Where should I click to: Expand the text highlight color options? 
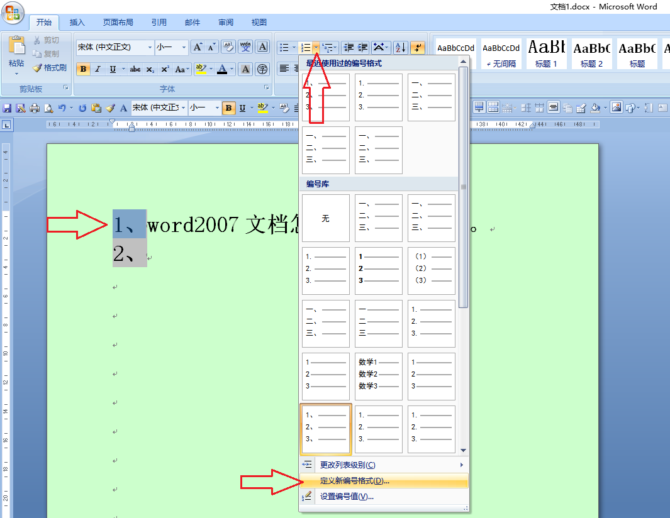coord(211,69)
